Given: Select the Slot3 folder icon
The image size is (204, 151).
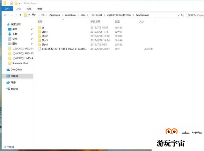Looking at the screenshot, I should pos(39,40).
